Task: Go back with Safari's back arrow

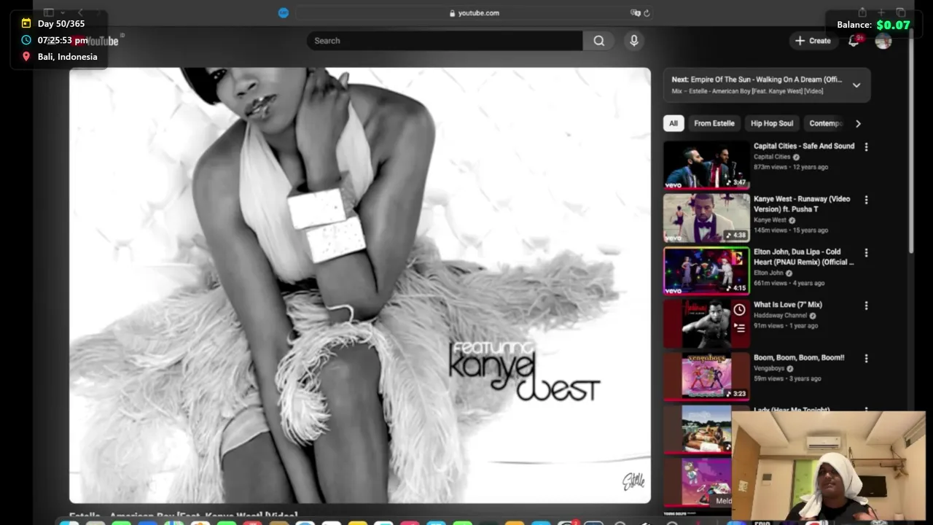Action: click(x=81, y=12)
